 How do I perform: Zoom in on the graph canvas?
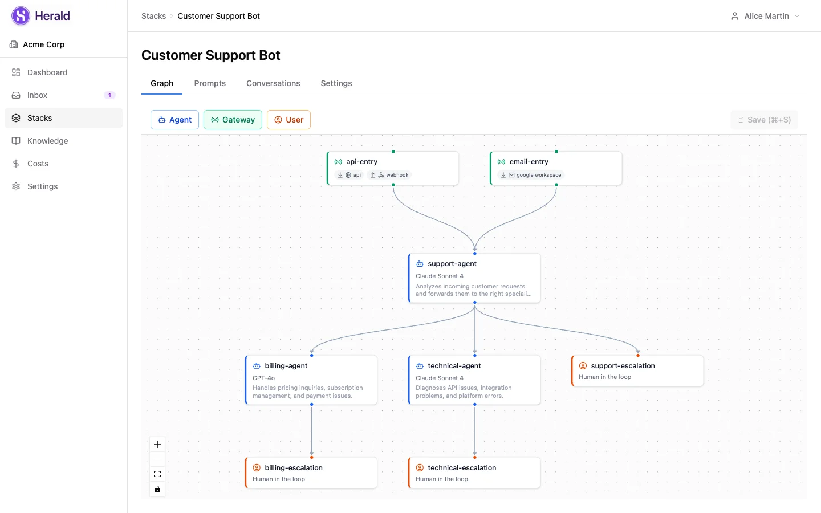(157, 445)
